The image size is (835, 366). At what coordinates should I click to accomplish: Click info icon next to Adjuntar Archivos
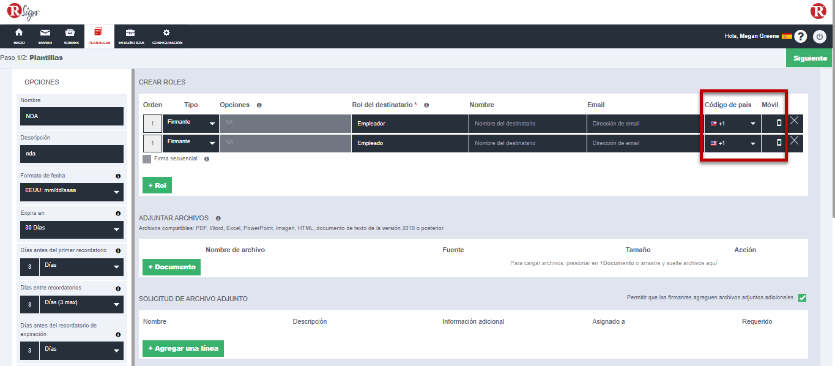pos(218,218)
